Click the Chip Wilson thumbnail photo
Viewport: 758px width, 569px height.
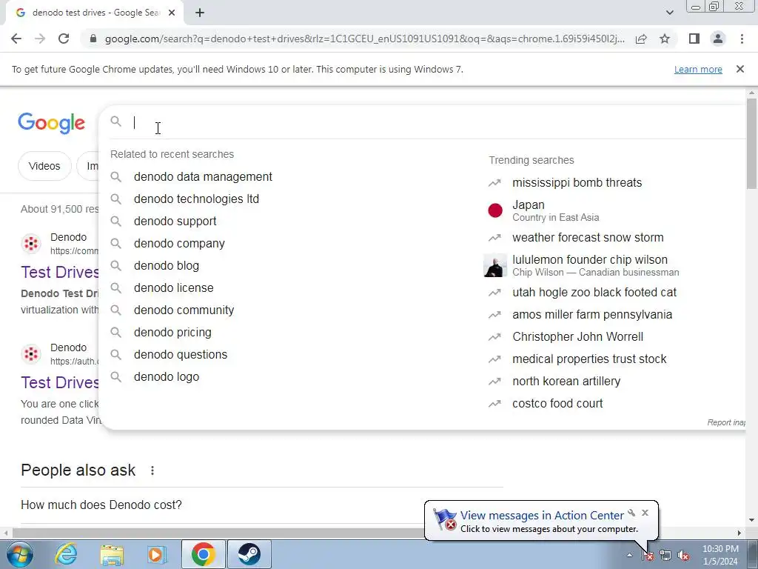click(x=495, y=265)
